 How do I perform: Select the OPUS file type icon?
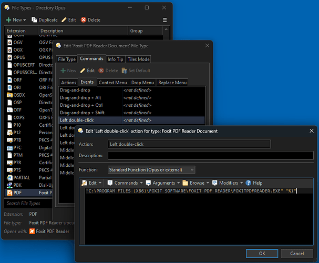9,58
